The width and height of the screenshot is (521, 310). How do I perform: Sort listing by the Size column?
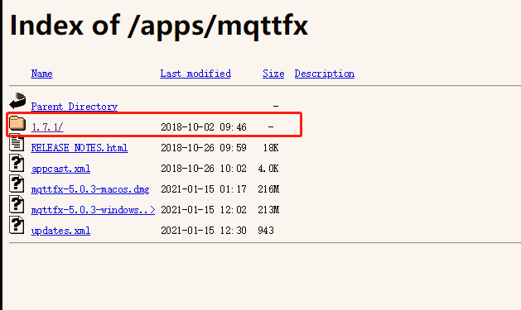(273, 74)
